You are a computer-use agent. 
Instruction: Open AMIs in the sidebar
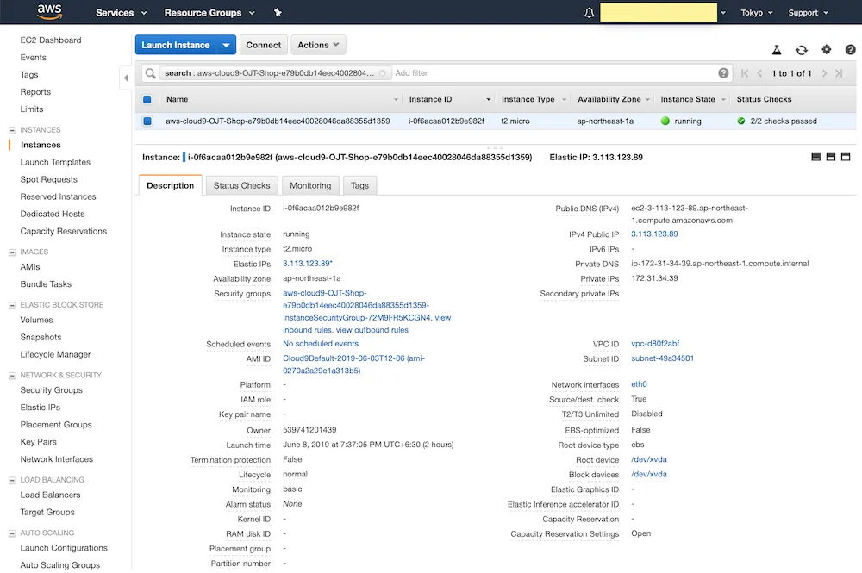pos(29,267)
